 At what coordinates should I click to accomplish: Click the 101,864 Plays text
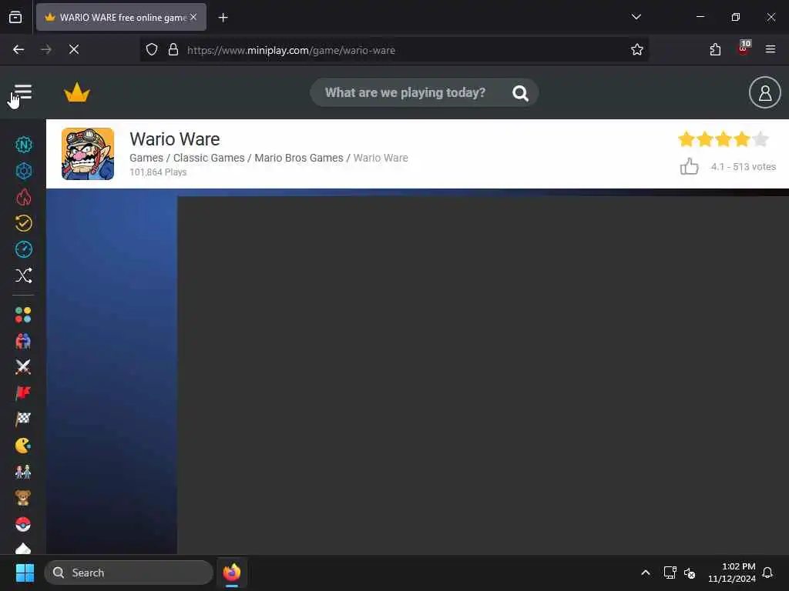pos(158,172)
